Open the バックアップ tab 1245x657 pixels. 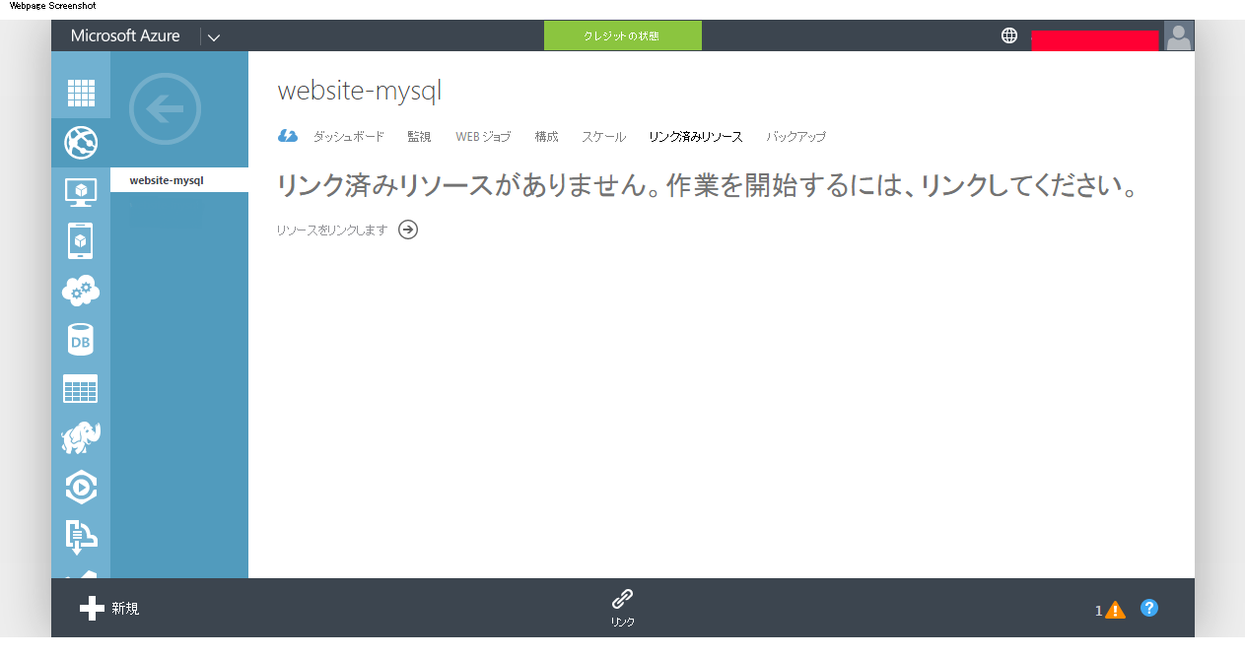(796, 137)
